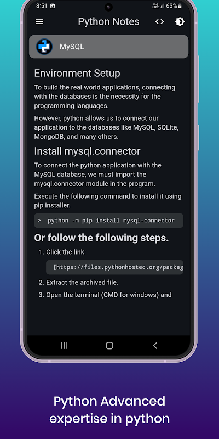This screenshot has height=439, width=219.
Task: Open the hamburger navigation menu
Action: coord(39,21)
